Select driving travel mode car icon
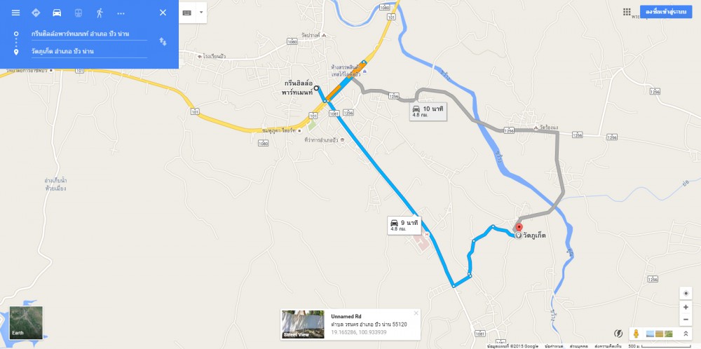This screenshot has height=349, width=701. (57, 13)
